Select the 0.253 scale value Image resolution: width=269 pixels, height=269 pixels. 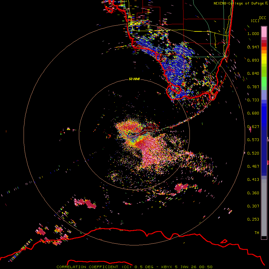click(253, 219)
